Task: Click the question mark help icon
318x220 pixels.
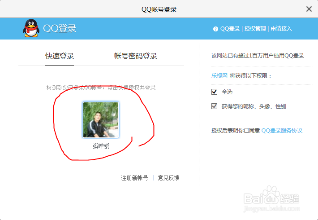Action: [215, 29]
